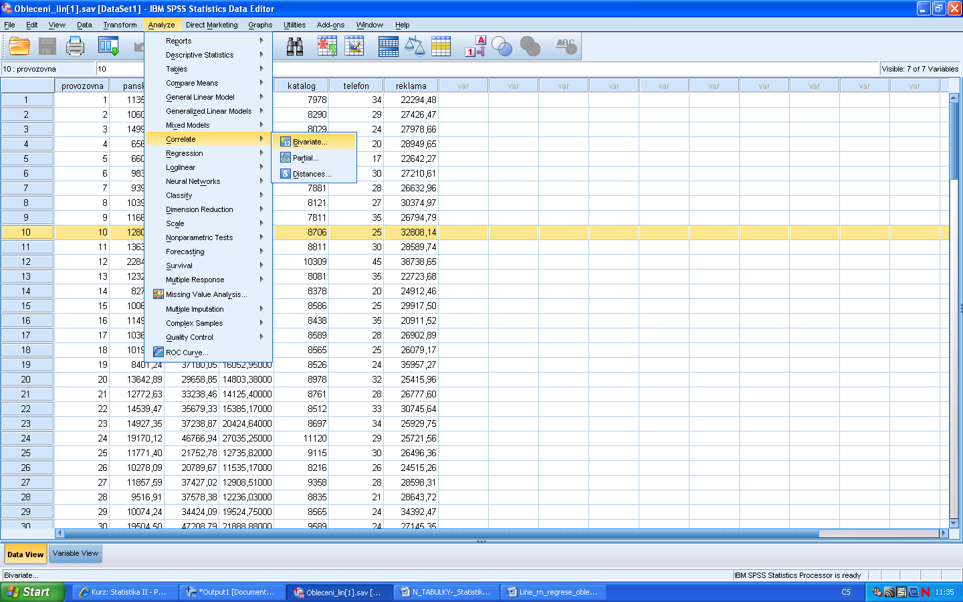Expand Descriptive Statistics submenu
963x602 pixels.
click(208, 55)
